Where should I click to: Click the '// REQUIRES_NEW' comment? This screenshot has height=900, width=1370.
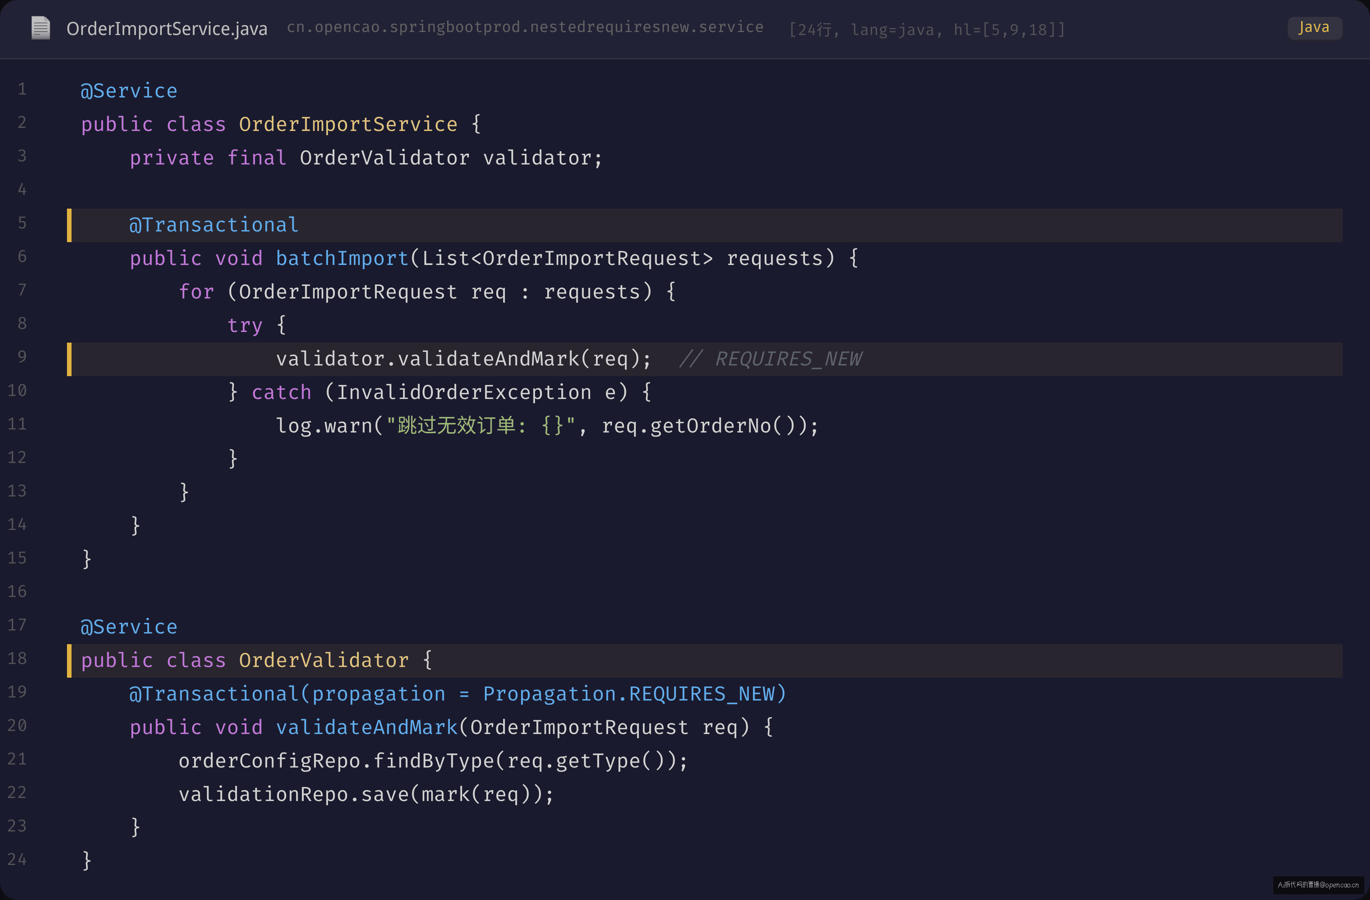point(771,359)
